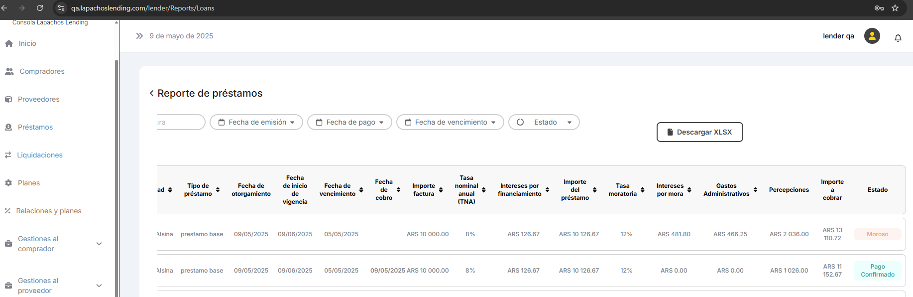Open the lender qa user avatar
Viewport: 913px width, 297px height.
click(x=872, y=36)
